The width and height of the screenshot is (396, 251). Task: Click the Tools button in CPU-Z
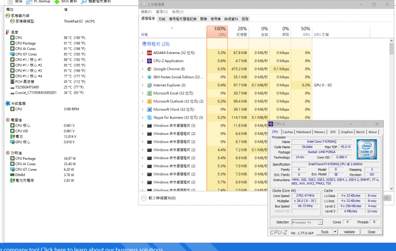point(325,232)
